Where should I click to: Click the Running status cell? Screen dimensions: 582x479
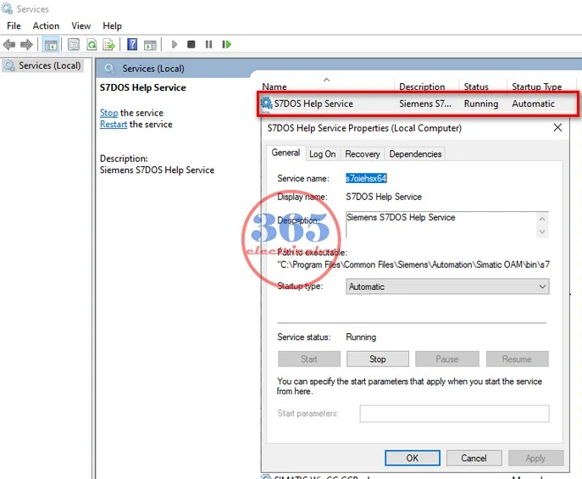tap(481, 103)
